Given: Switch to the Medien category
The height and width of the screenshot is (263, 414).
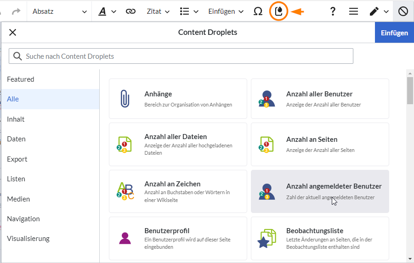Looking at the screenshot, I should [x=18, y=199].
